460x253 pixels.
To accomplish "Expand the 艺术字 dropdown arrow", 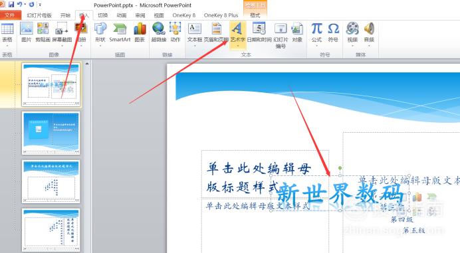I will (x=237, y=46).
